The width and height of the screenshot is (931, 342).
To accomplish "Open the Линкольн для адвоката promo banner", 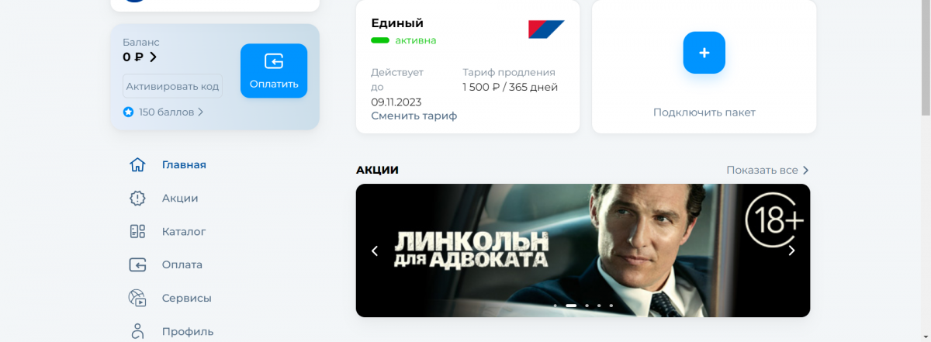I will coord(583,250).
